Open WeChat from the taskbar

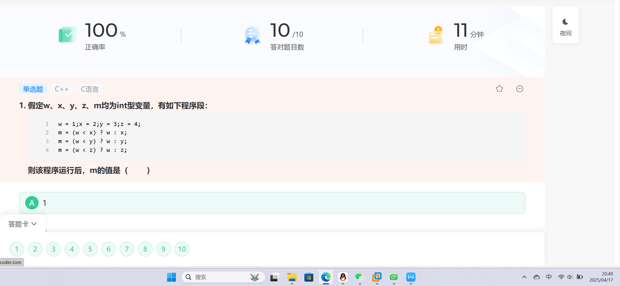[x=360, y=277]
